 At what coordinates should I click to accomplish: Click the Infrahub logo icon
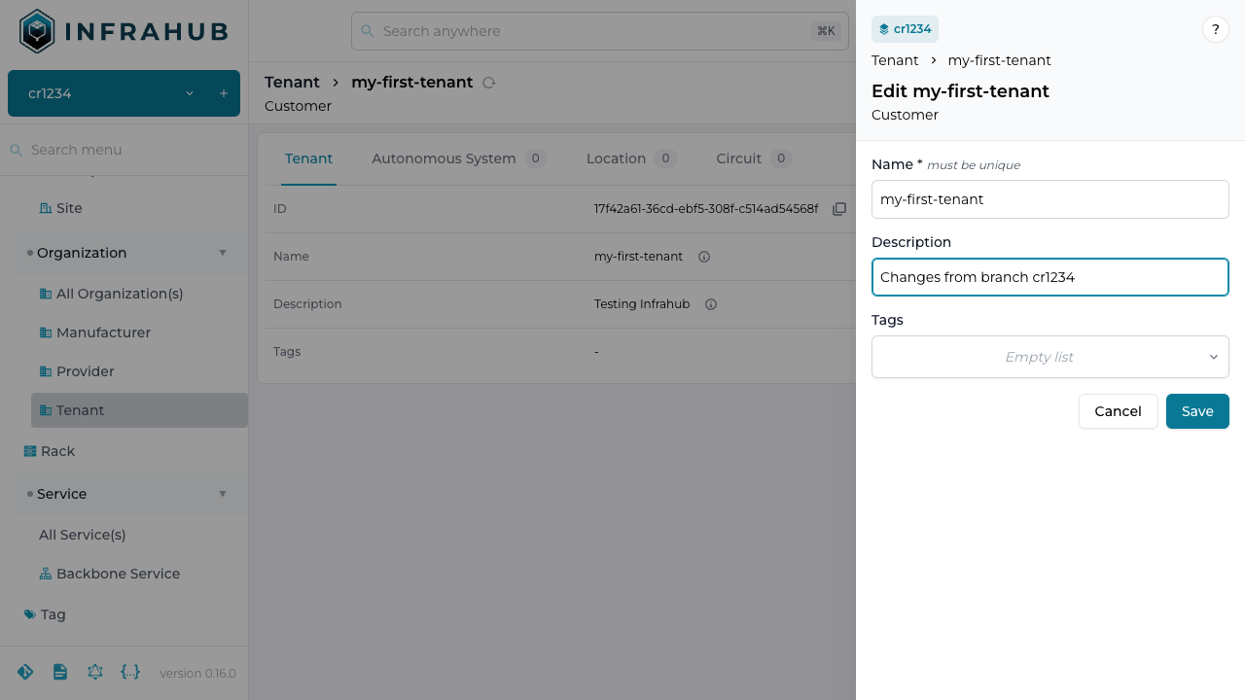pos(38,31)
